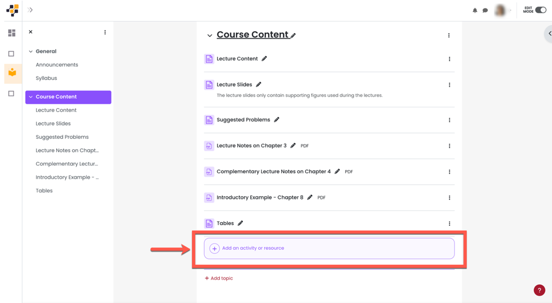Image resolution: width=552 pixels, height=303 pixels.
Task: Click the notifications bell icon
Action: (475, 10)
